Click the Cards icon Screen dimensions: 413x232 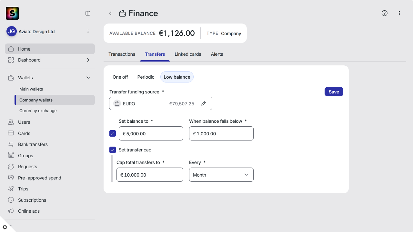click(x=11, y=133)
